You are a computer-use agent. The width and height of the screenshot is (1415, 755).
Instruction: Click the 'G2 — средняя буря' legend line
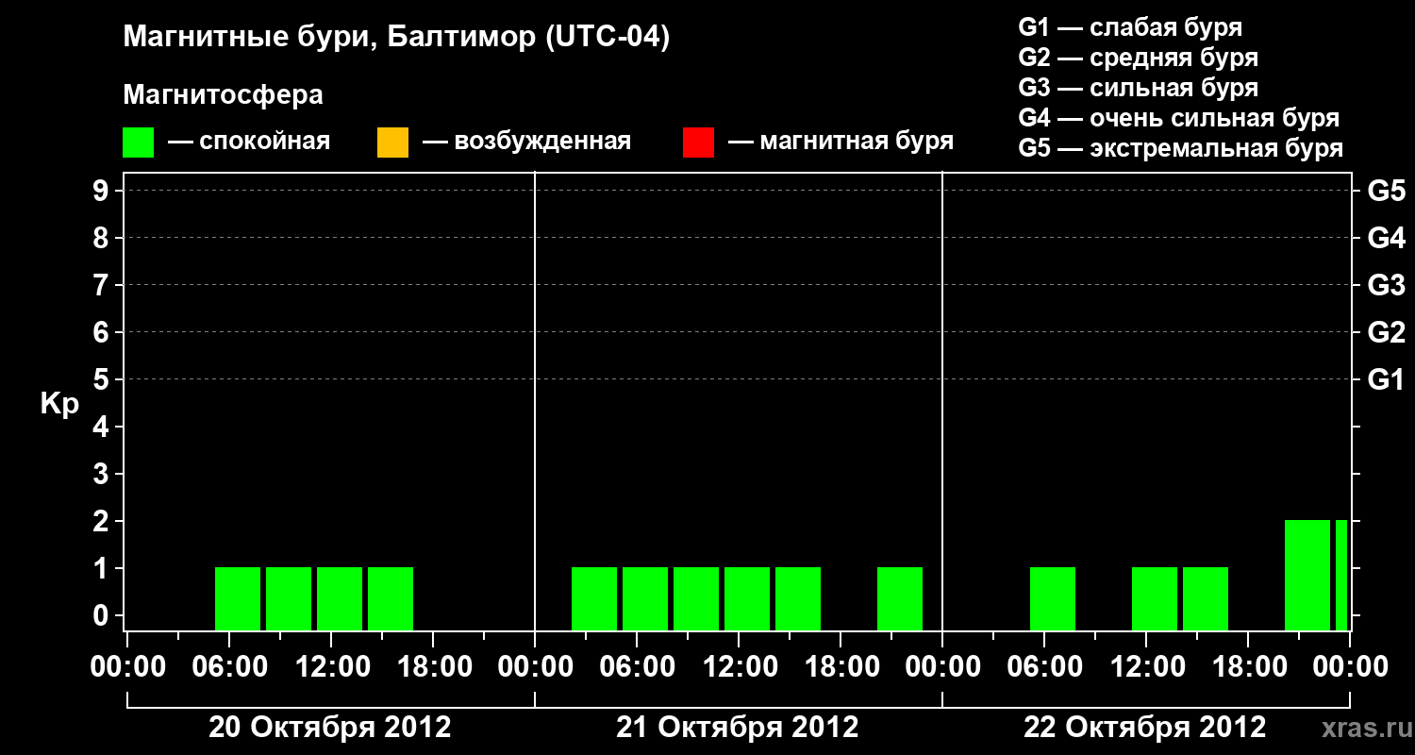tap(1139, 58)
